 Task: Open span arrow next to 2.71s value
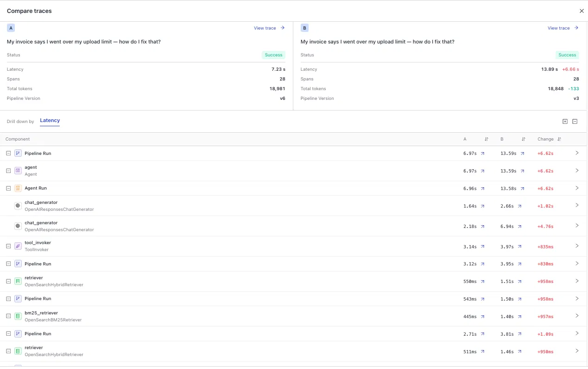(482, 334)
